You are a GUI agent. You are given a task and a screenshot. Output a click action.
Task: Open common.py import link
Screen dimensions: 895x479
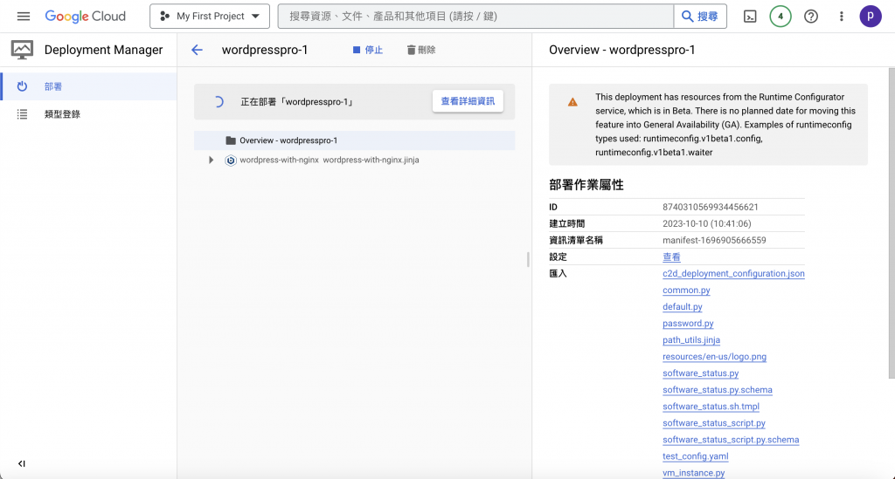click(686, 290)
